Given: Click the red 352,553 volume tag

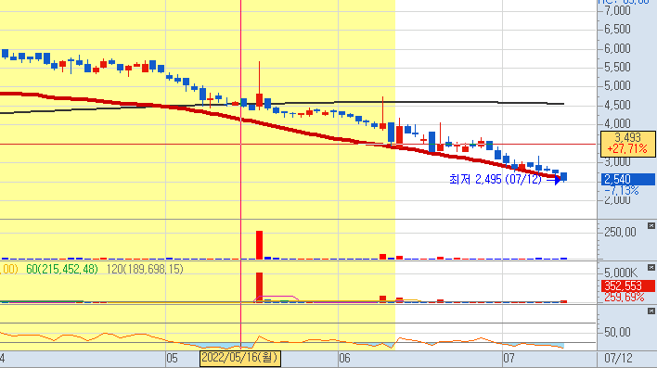Looking at the screenshot, I should (x=627, y=286).
